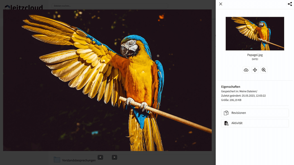Click the share icon in the details panel

coord(290,4)
